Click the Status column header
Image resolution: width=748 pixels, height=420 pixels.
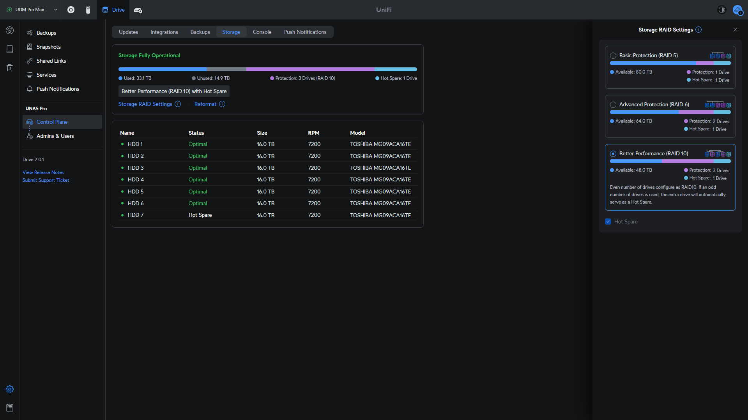[x=196, y=133]
